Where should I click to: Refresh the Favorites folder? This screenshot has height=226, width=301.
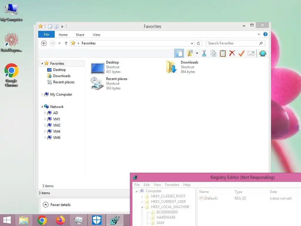198,43
